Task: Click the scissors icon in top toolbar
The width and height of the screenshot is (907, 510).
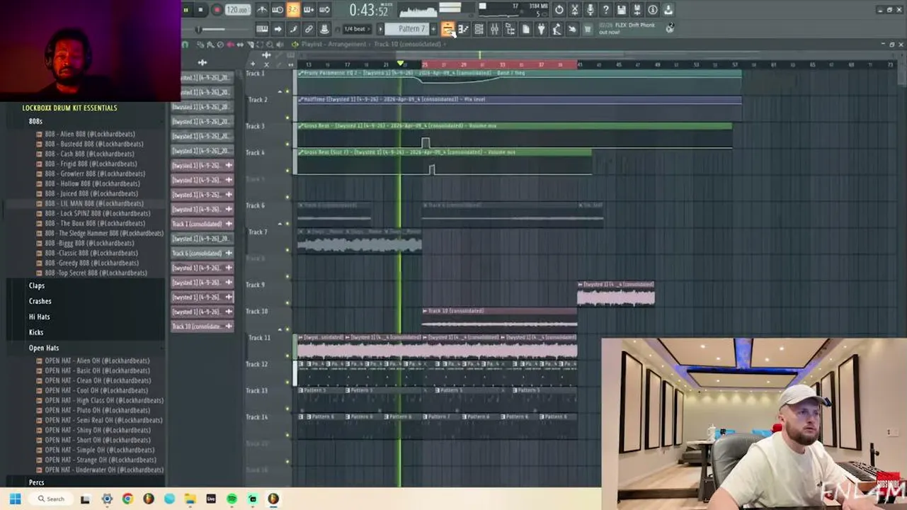Action: (x=575, y=10)
